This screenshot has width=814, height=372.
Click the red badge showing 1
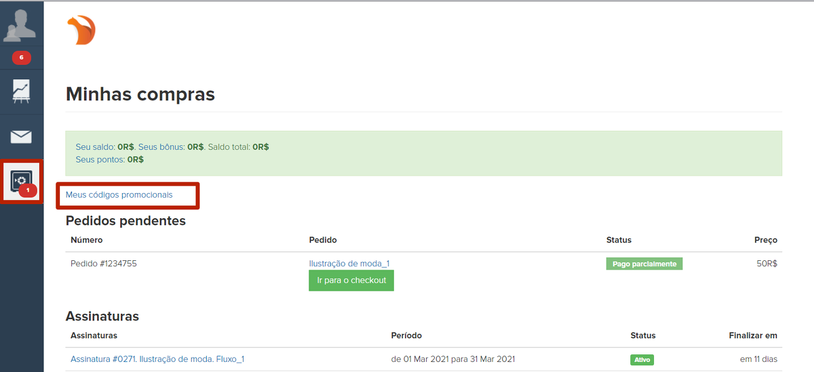pos(28,191)
